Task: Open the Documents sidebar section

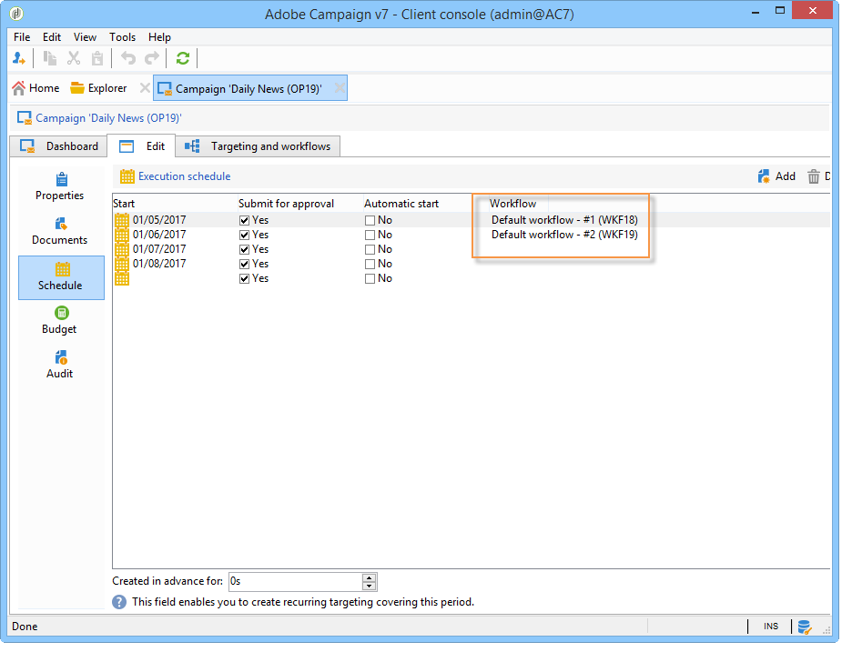Action: point(60,232)
